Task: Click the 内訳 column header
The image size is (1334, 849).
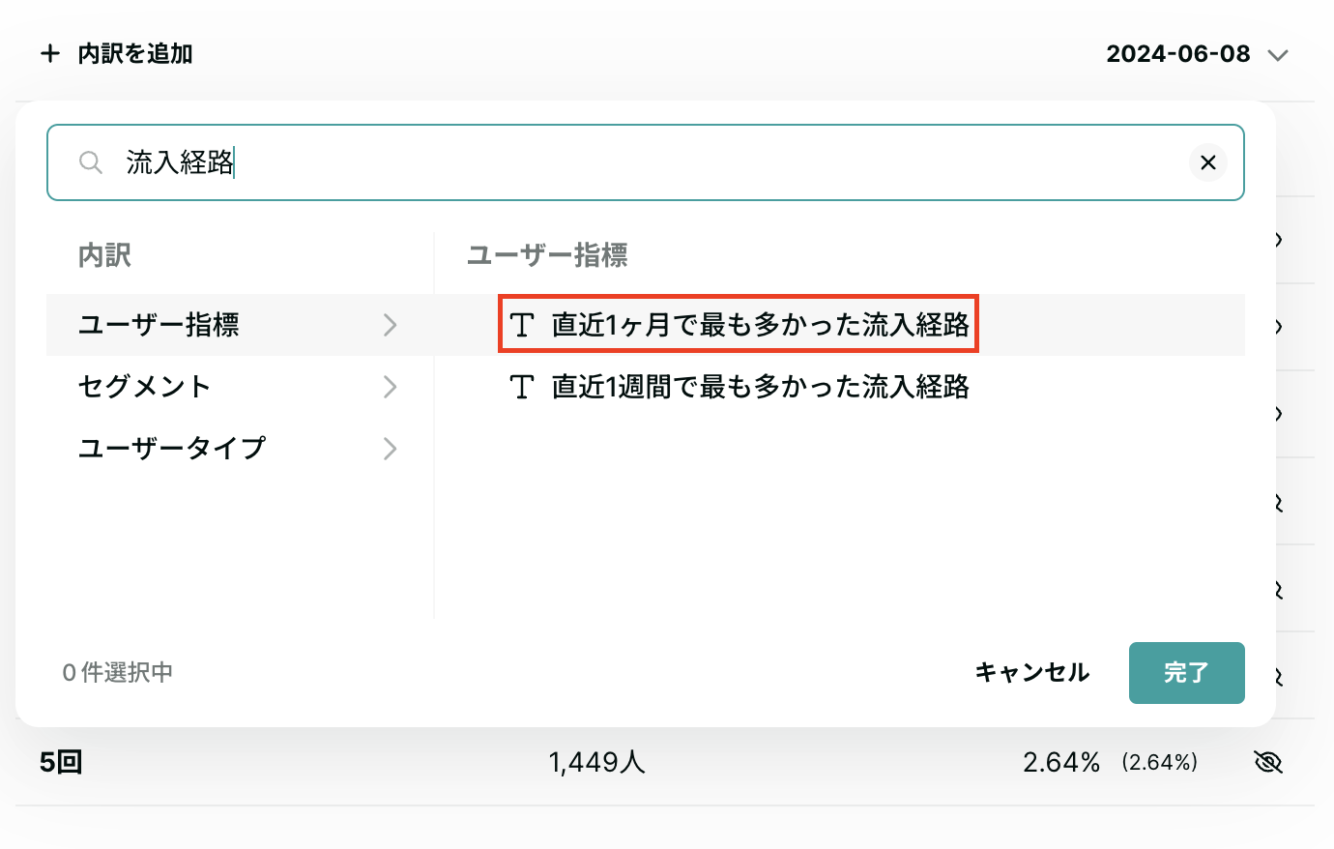Action: pos(104,255)
